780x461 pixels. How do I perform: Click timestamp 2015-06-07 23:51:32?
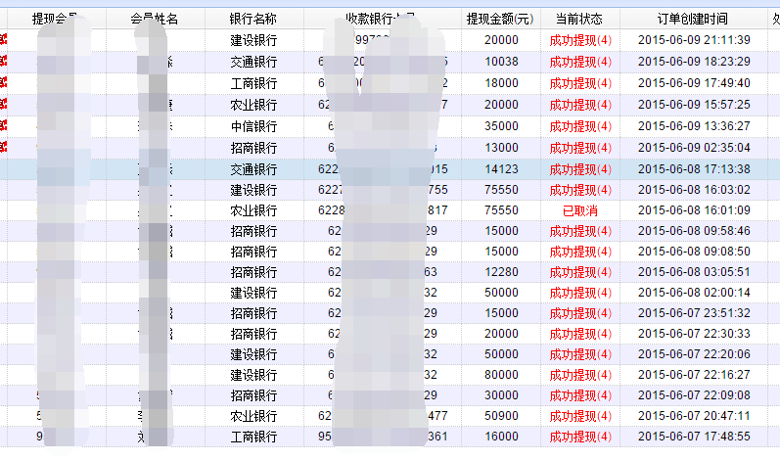pos(694,313)
